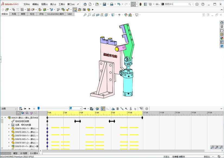Screen dimensions: 224x158
Task: Click the Edit Appearance color ball icon
Action: tap(126, 15)
